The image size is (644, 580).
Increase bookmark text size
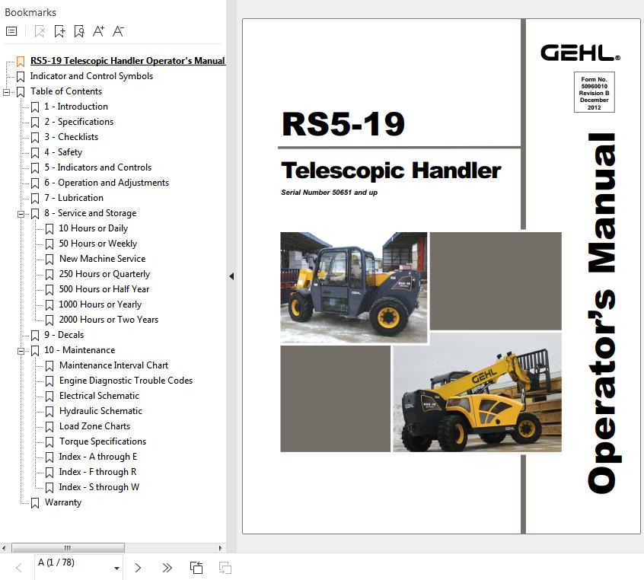98,31
